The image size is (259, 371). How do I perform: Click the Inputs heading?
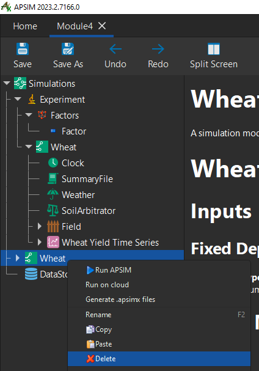pos(221,211)
